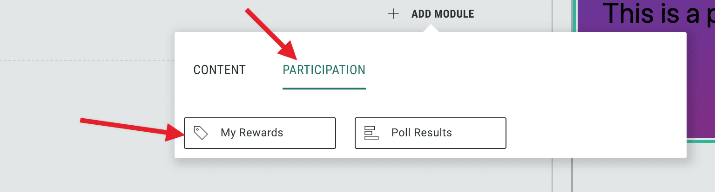
Task: Click the dashed horizontal guide line
Action: [x=84, y=61]
